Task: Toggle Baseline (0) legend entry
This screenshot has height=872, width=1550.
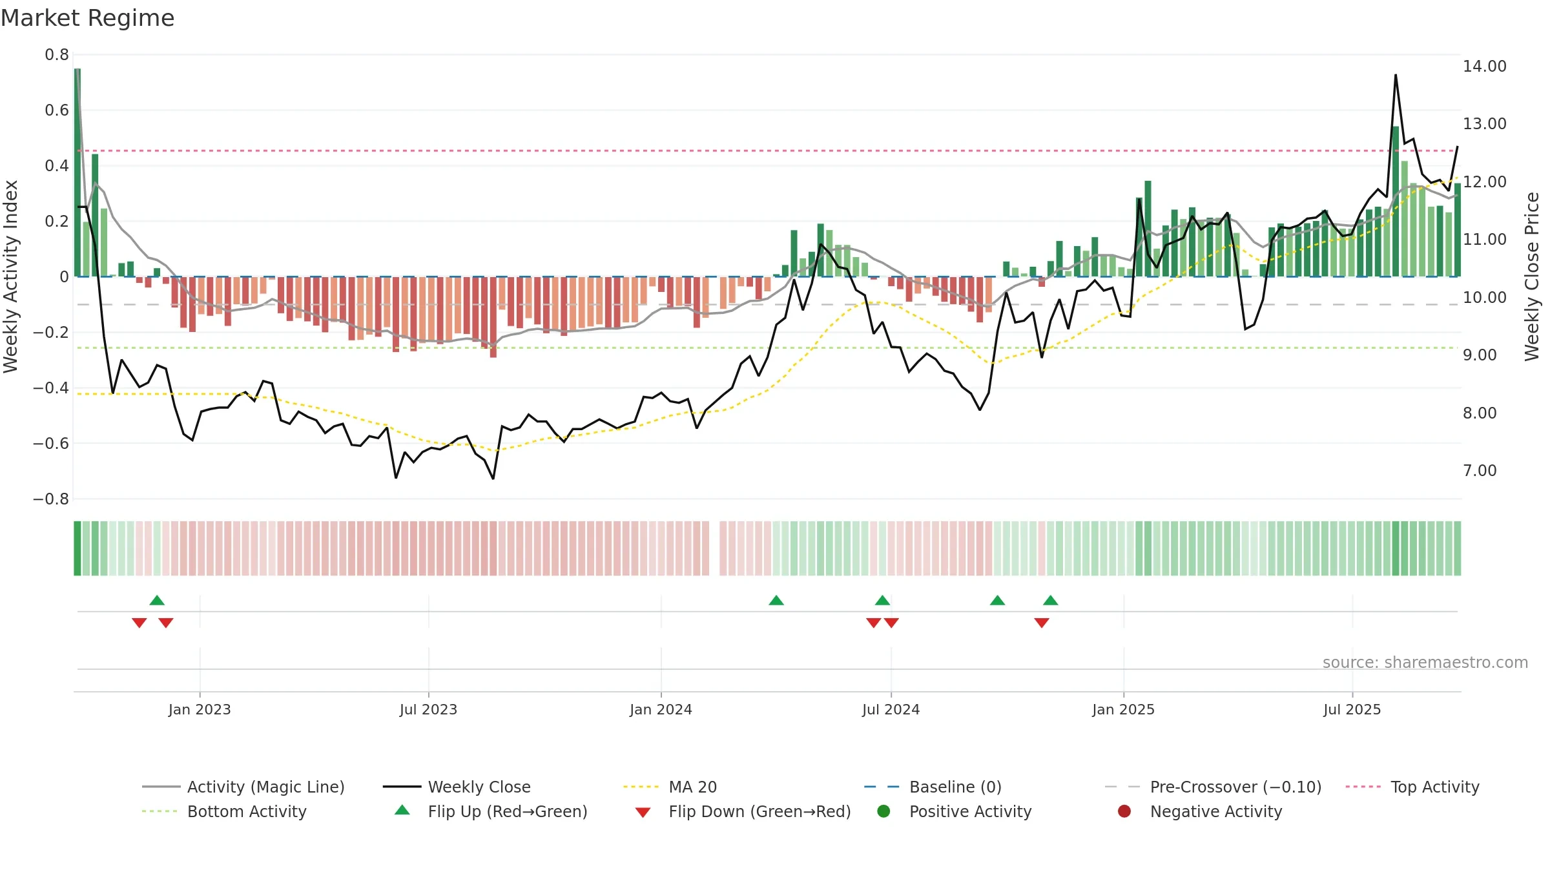Action: click(x=933, y=787)
